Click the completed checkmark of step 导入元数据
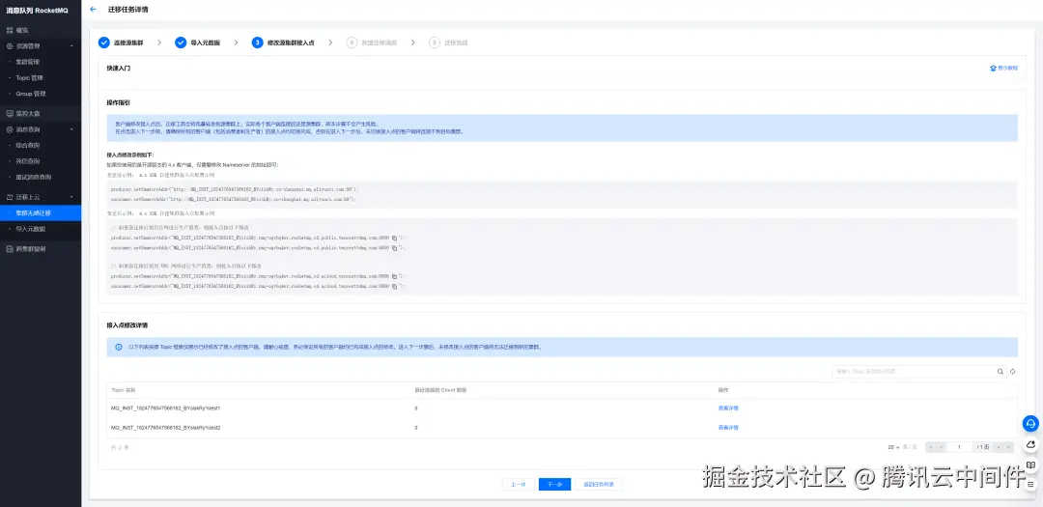 181,42
